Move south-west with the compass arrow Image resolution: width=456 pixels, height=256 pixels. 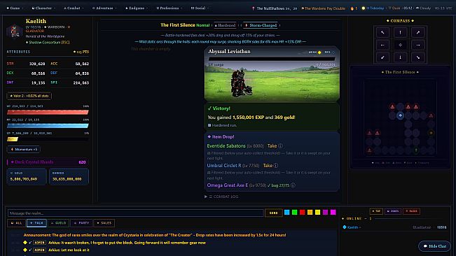click(382, 57)
